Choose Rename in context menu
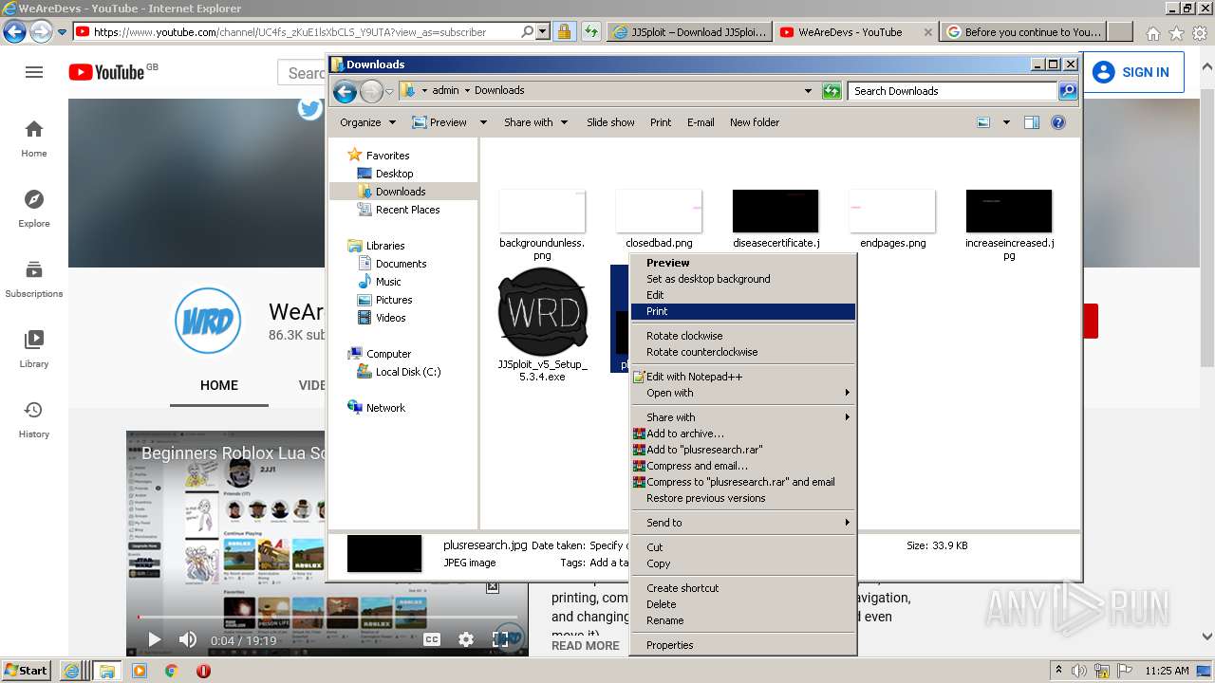Screen dimensions: 1215x683 click(743, 620)
